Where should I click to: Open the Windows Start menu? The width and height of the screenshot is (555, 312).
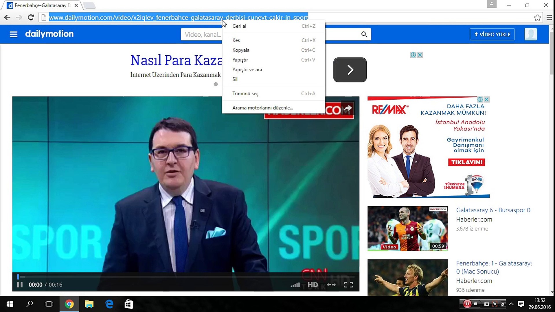click(x=10, y=304)
